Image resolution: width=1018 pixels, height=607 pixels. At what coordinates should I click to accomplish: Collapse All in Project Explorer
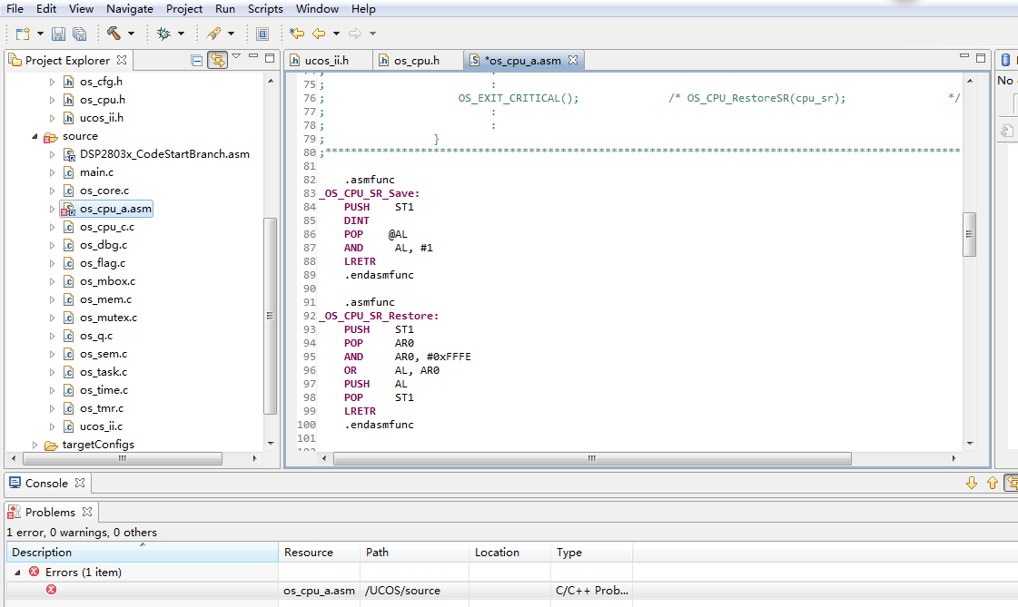pyautogui.click(x=197, y=60)
